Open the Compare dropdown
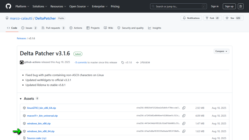The image size is (249, 140). 221,51
